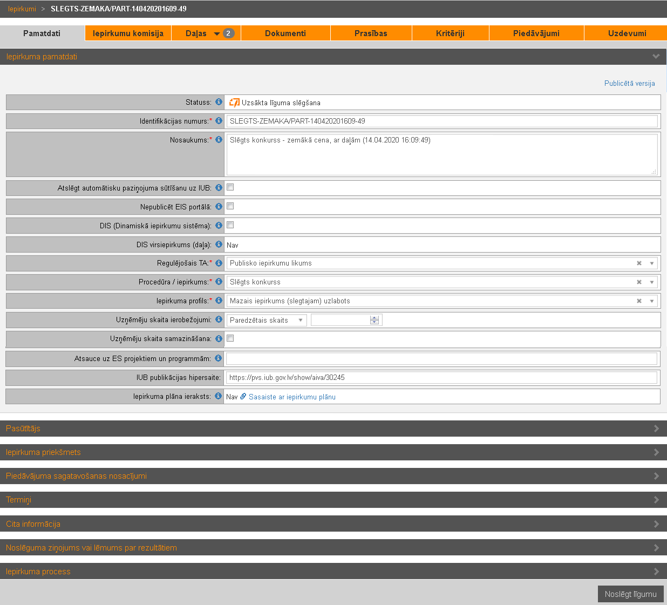Click info icon beside Uzņēmēju skaita samazināšana
This screenshot has height=605, width=667.
pyautogui.click(x=219, y=338)
